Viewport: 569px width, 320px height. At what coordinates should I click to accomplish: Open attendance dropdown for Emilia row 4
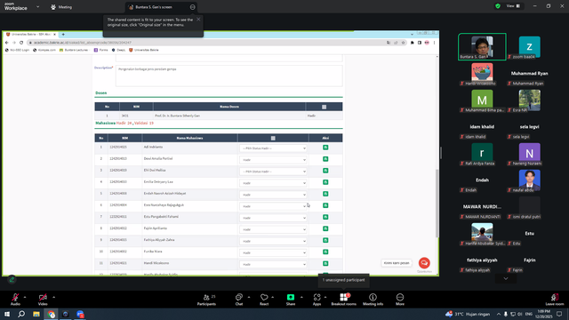273,183
